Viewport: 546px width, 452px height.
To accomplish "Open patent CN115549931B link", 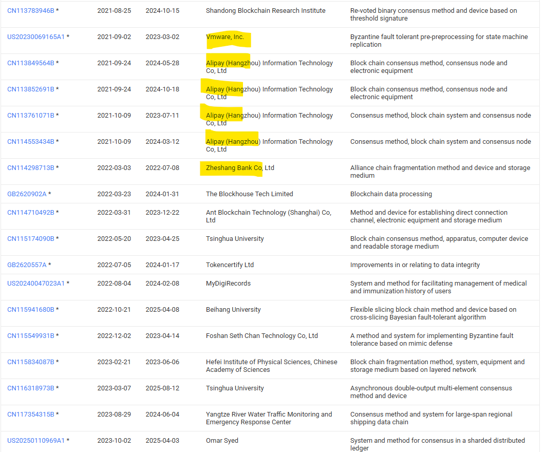I will click(31, 336).
